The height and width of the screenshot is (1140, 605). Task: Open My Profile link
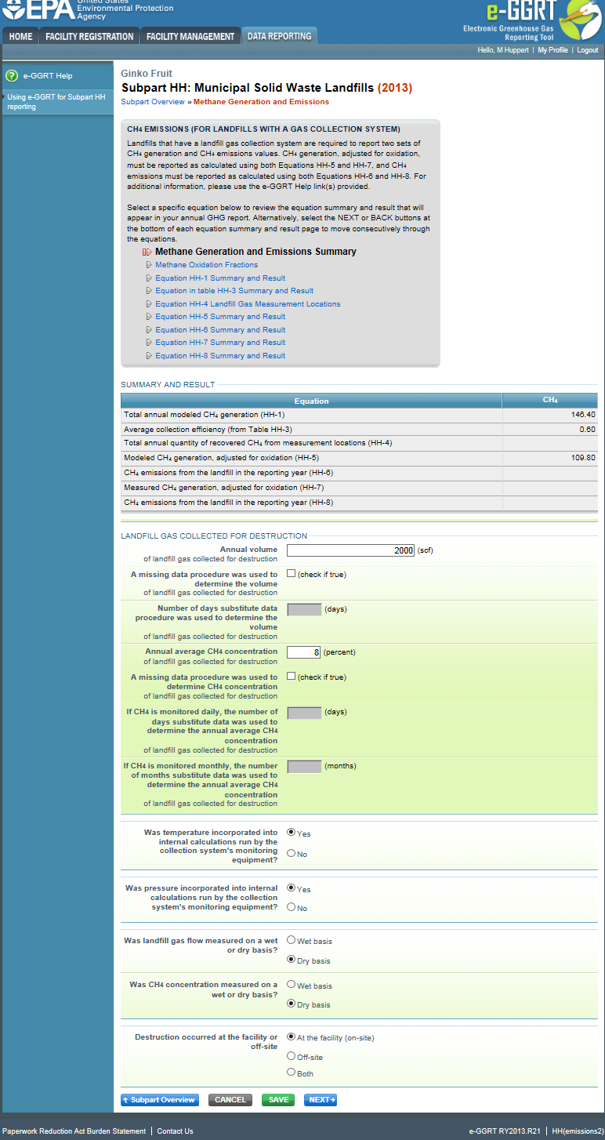(x=552, y=50)
